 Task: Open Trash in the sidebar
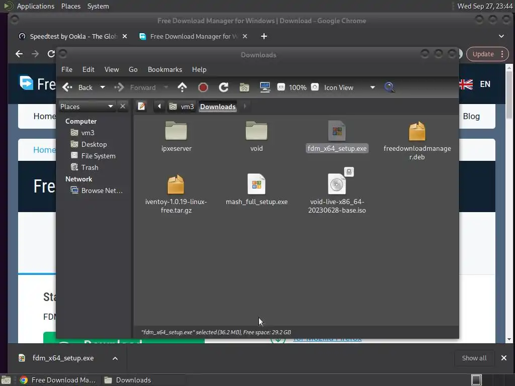[x=84, y=167]
